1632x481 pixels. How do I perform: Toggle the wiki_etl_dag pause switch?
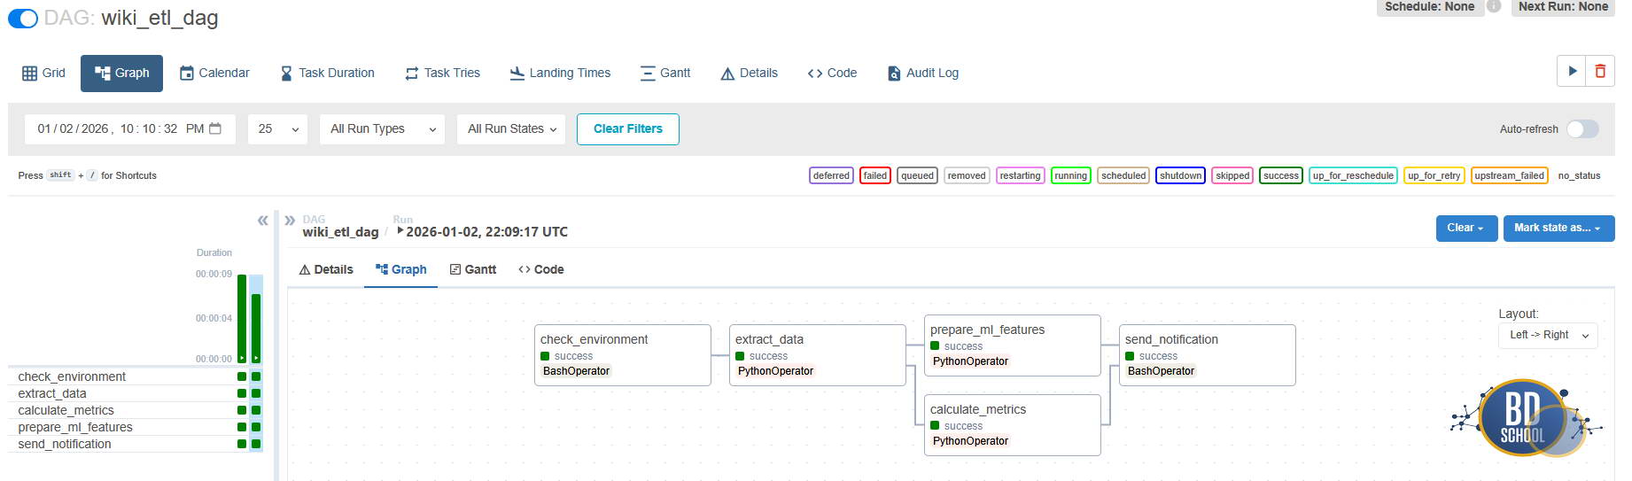coord(23,19)
